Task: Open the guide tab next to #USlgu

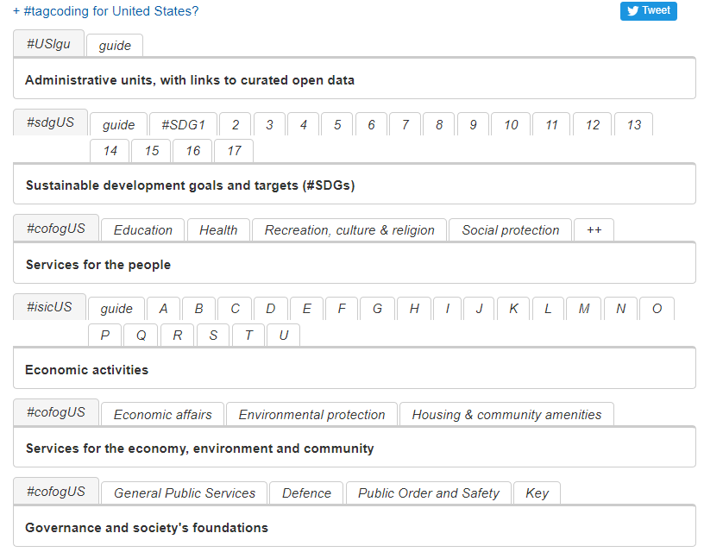Action: point(114,45)
